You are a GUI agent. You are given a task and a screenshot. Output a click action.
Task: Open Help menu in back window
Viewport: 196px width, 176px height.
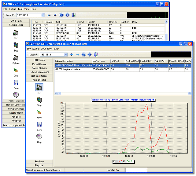[x=33, y=9]
